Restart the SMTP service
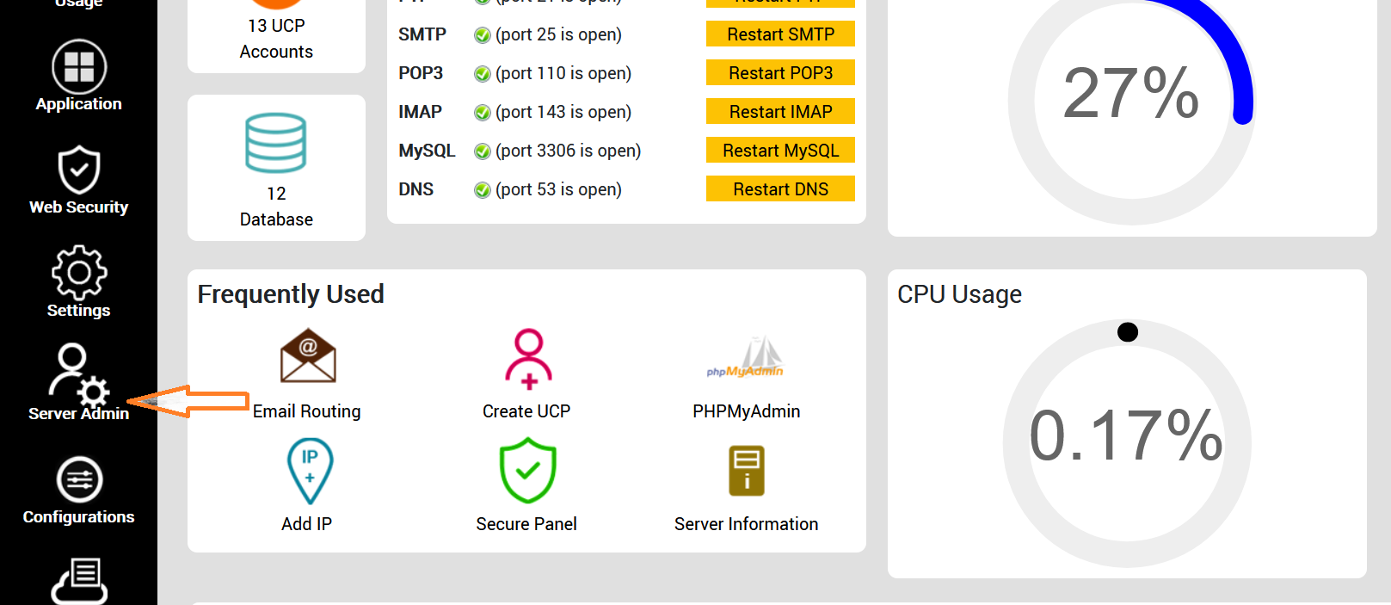 (x=779, y=34)
